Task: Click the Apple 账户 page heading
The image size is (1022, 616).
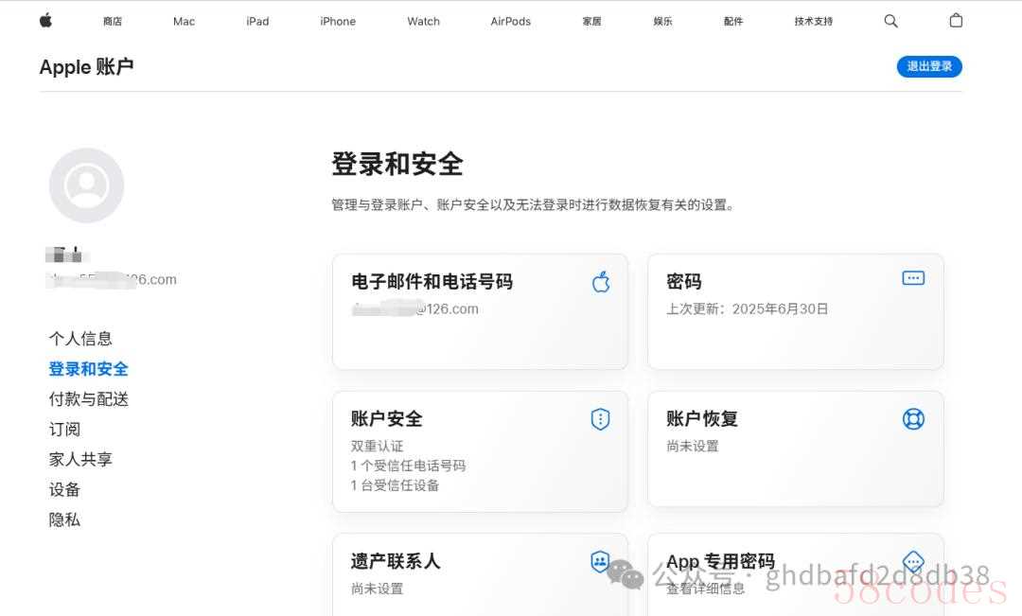Action: (86, 66)
